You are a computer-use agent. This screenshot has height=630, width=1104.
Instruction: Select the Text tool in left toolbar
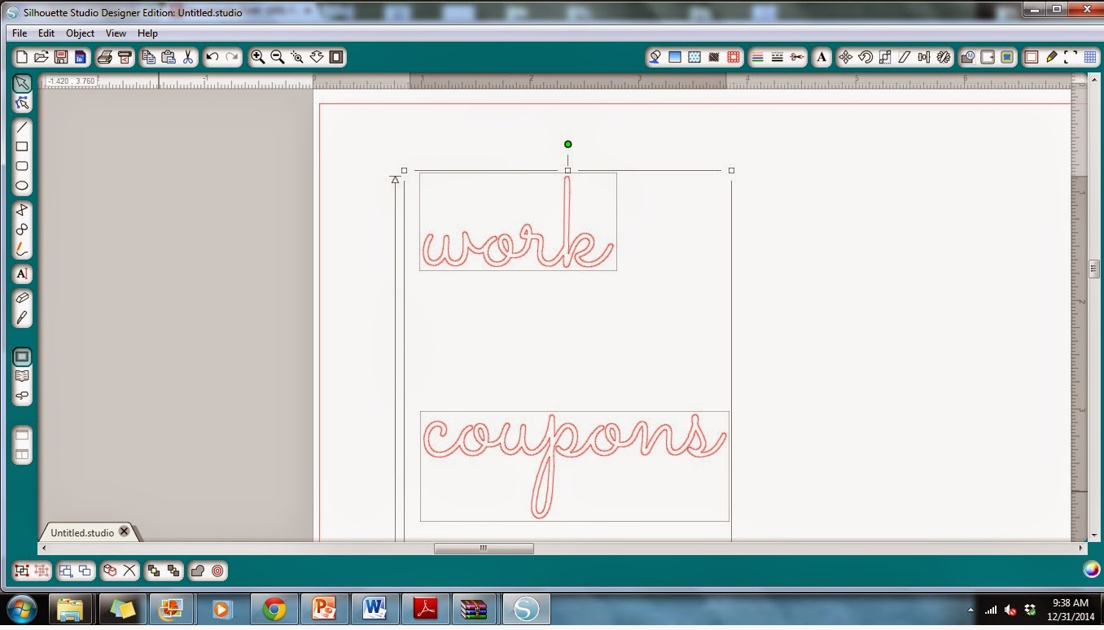[x=22, y=274]
